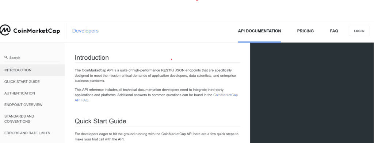This screenshot has height=143, width=374.
Task: Click the CoinMarketCap logo icon
Action: [5, 30]
